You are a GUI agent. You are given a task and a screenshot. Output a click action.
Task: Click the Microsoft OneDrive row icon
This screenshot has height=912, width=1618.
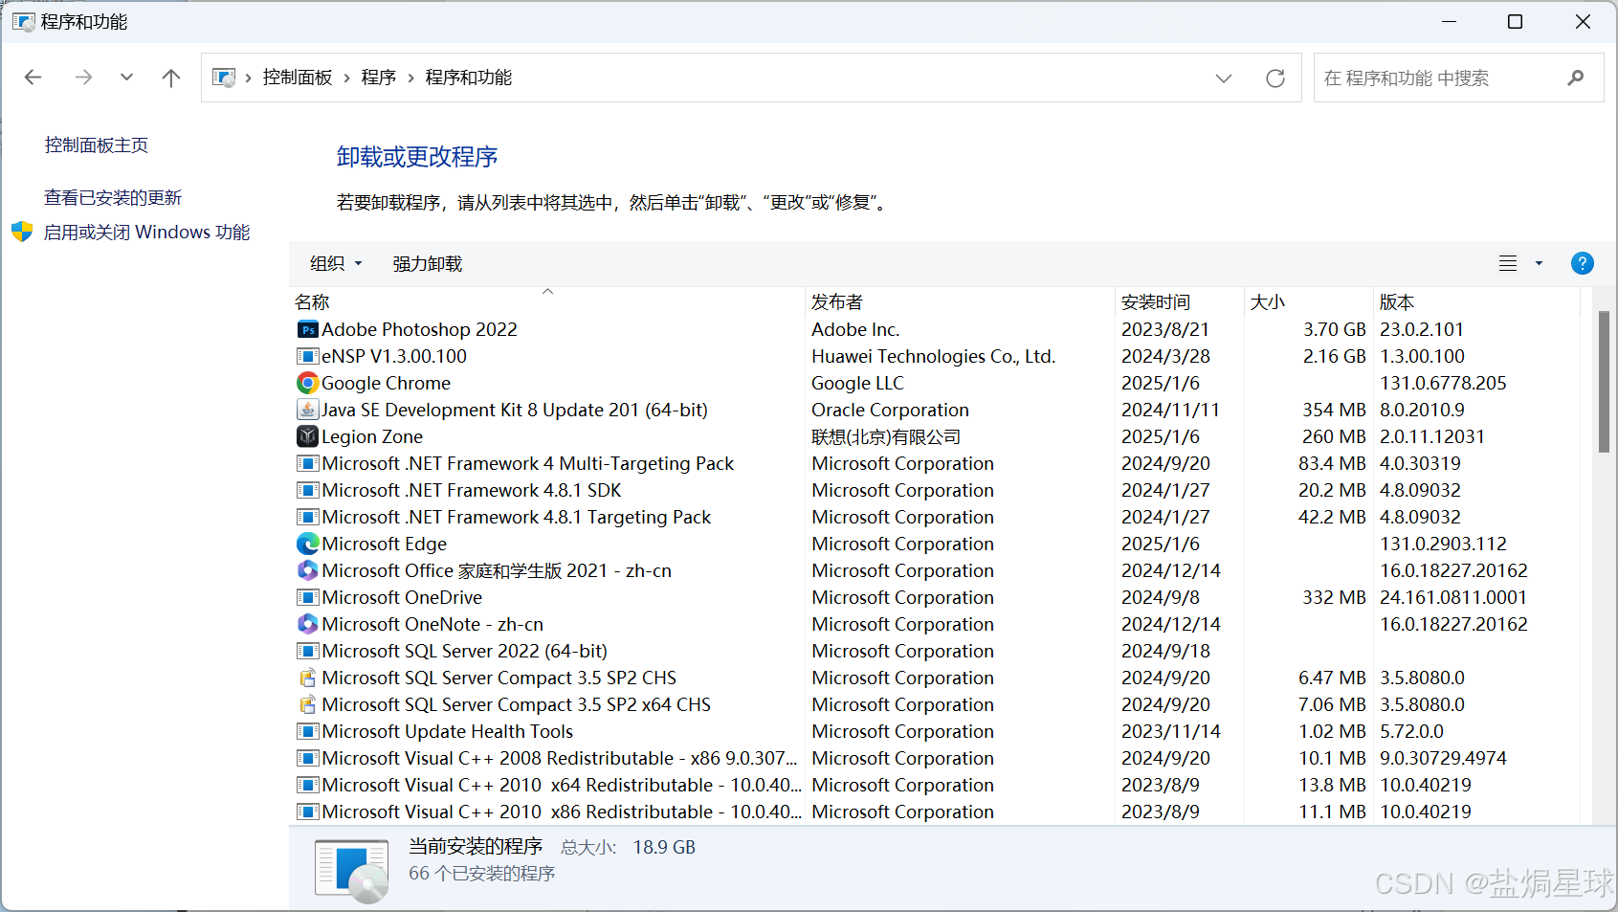point(307,598)
